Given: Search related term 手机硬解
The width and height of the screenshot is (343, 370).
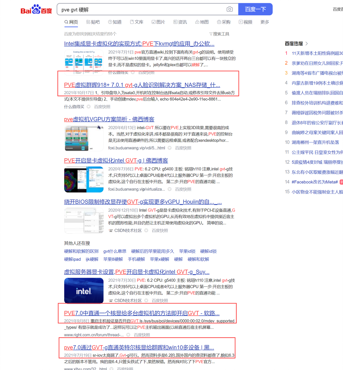Looking at the screenshot, I should (x=136, y=259).
